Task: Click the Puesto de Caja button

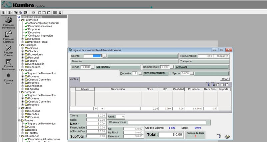Action: pyautogui.click(x=195, y=135)
